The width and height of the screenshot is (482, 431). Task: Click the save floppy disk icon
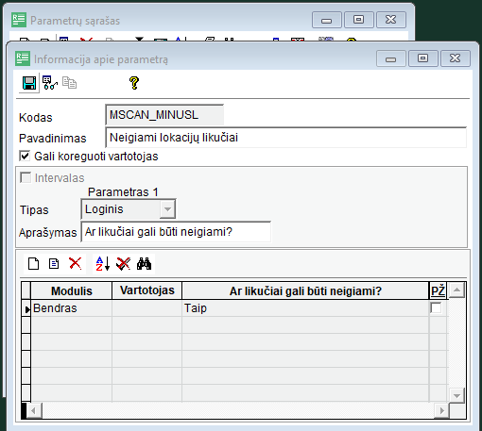coord(29,83)
